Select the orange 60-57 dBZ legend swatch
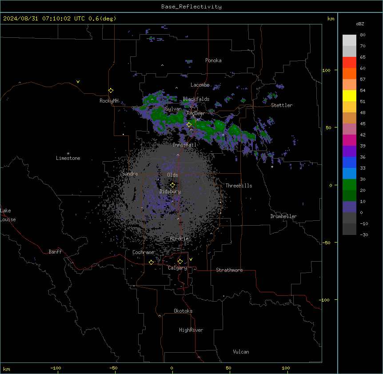Screen dimensions: 383x374 349,73
